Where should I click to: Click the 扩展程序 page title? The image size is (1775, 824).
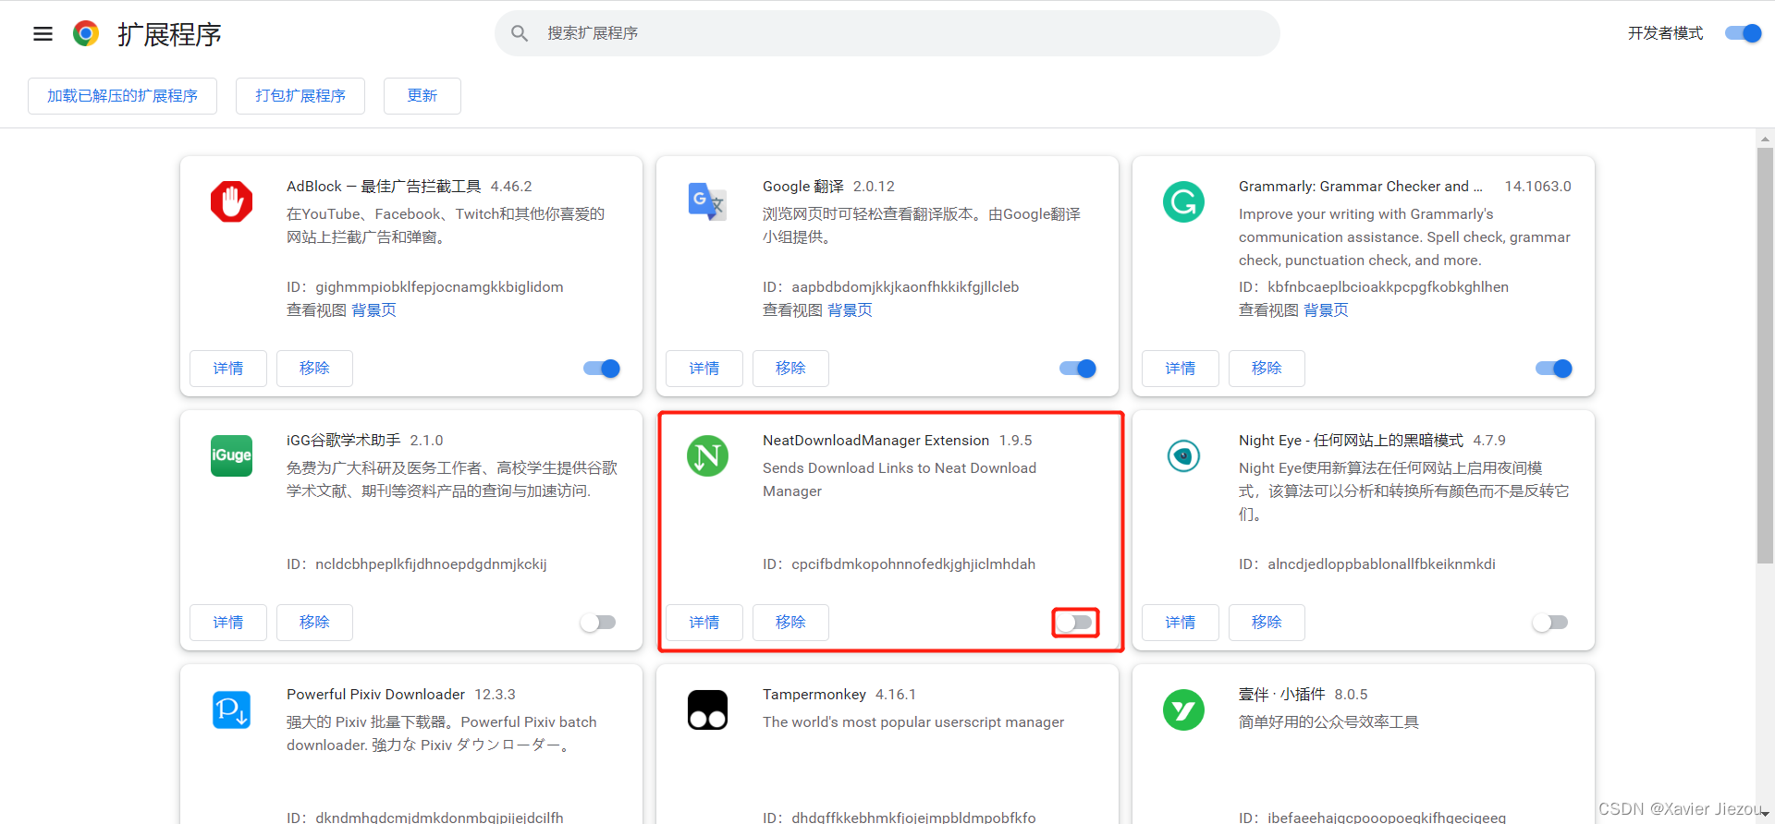169,34
